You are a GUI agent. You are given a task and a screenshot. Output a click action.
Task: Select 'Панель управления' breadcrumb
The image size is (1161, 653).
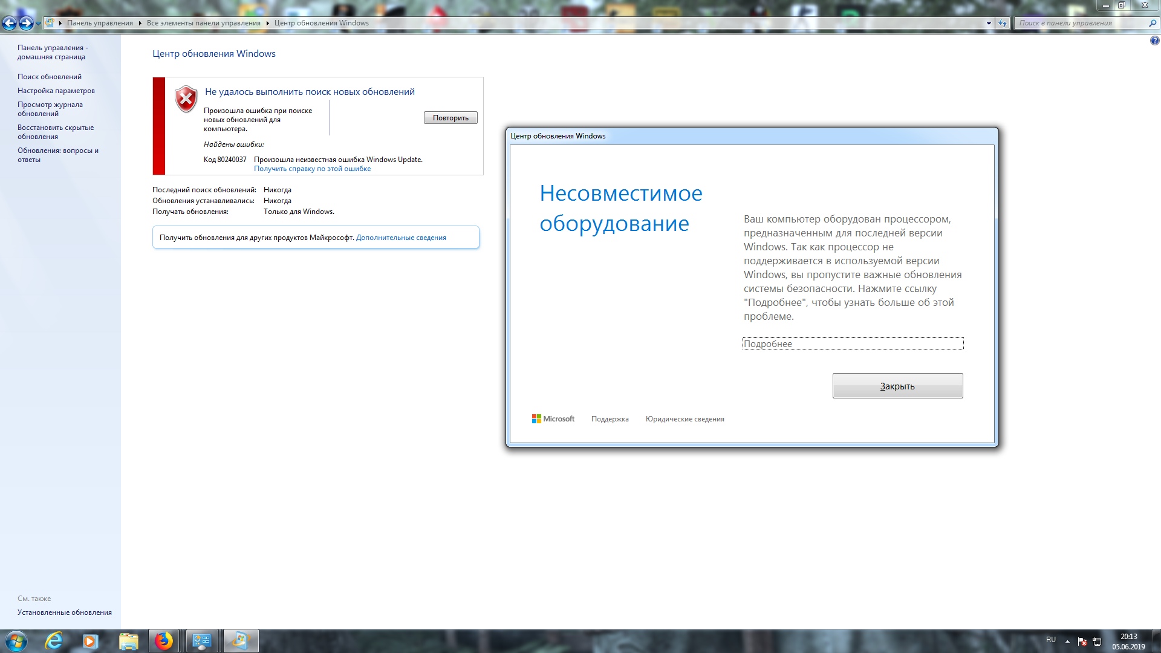[100, 23]
